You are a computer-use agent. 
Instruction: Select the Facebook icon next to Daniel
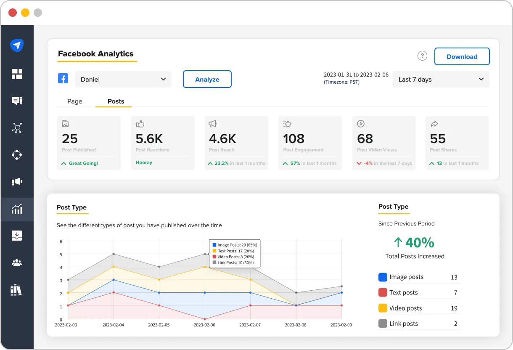click(x=63, y=78)
